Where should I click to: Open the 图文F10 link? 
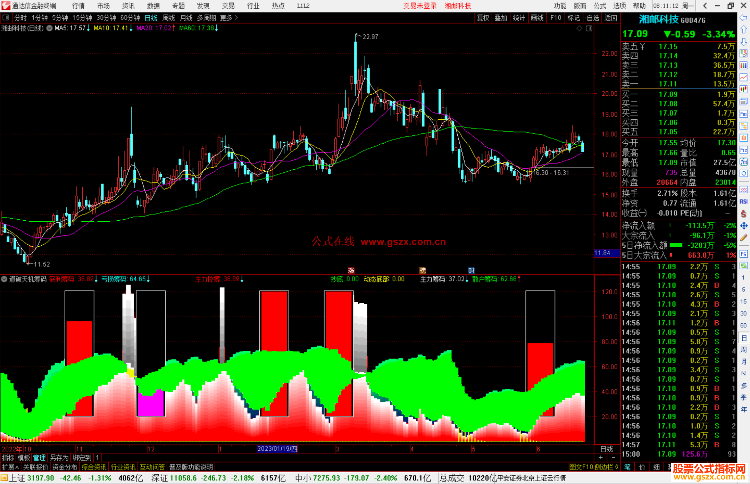point(581,467)
